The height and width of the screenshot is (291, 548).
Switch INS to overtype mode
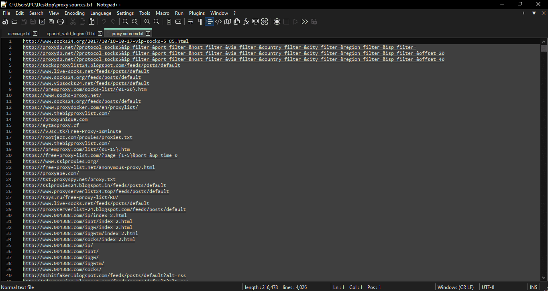tap(534, 287)
